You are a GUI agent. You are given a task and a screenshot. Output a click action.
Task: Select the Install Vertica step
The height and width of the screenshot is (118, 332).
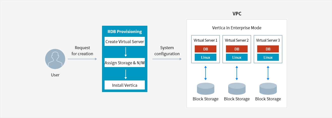[x=125, y=85]
